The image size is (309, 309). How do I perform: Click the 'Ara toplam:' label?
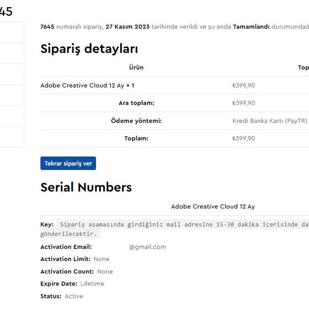click(x=136, y=103)
